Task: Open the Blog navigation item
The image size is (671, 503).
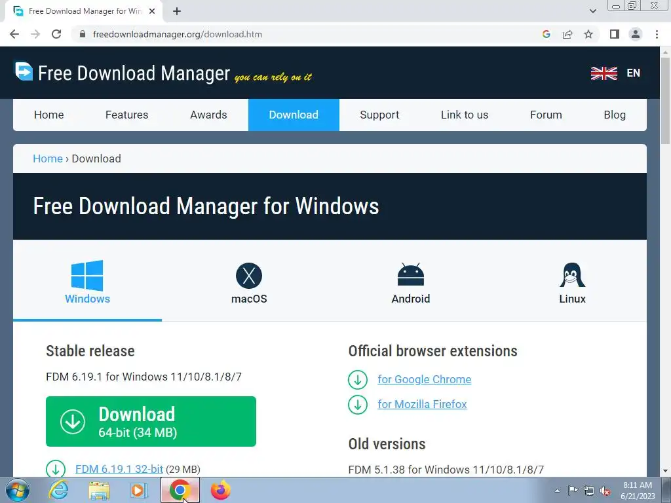Action: pyautogui.click(x=615, y=115)
